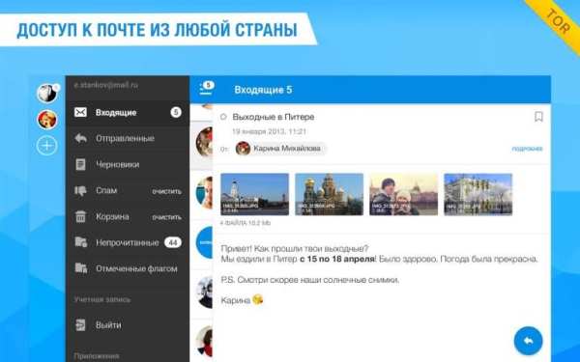
Task: Click the подробнее details link
Action: coord(527,149)
